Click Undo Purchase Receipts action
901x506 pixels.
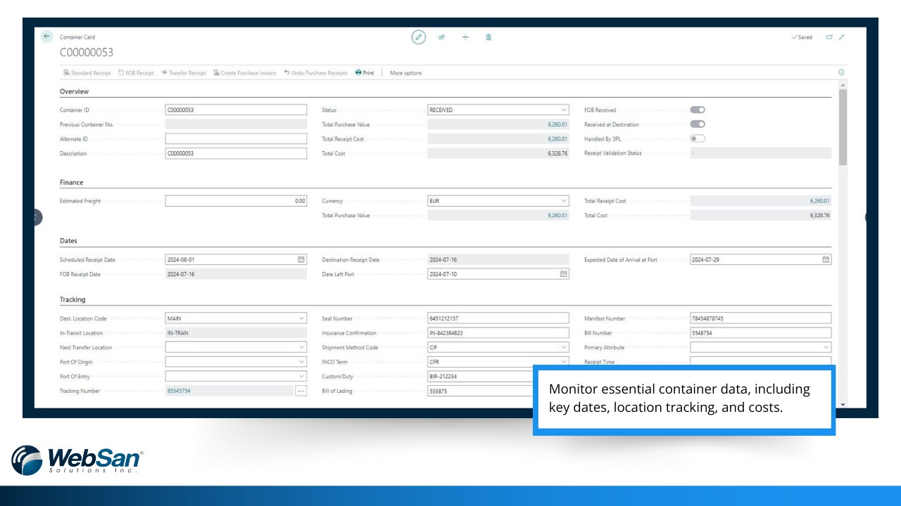[x=315, y=73]
